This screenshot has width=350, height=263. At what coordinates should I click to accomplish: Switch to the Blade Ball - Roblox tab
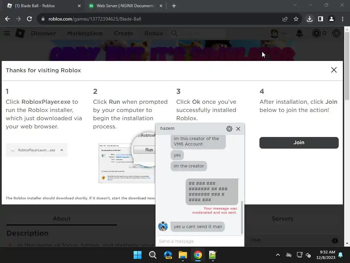[42, 6]
